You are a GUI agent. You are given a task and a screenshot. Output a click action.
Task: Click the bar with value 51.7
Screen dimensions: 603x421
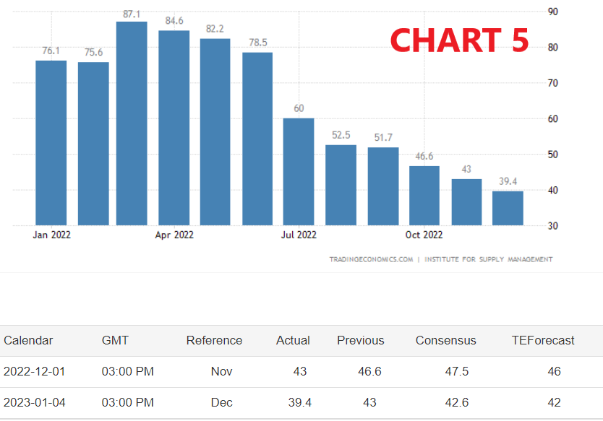383,186
